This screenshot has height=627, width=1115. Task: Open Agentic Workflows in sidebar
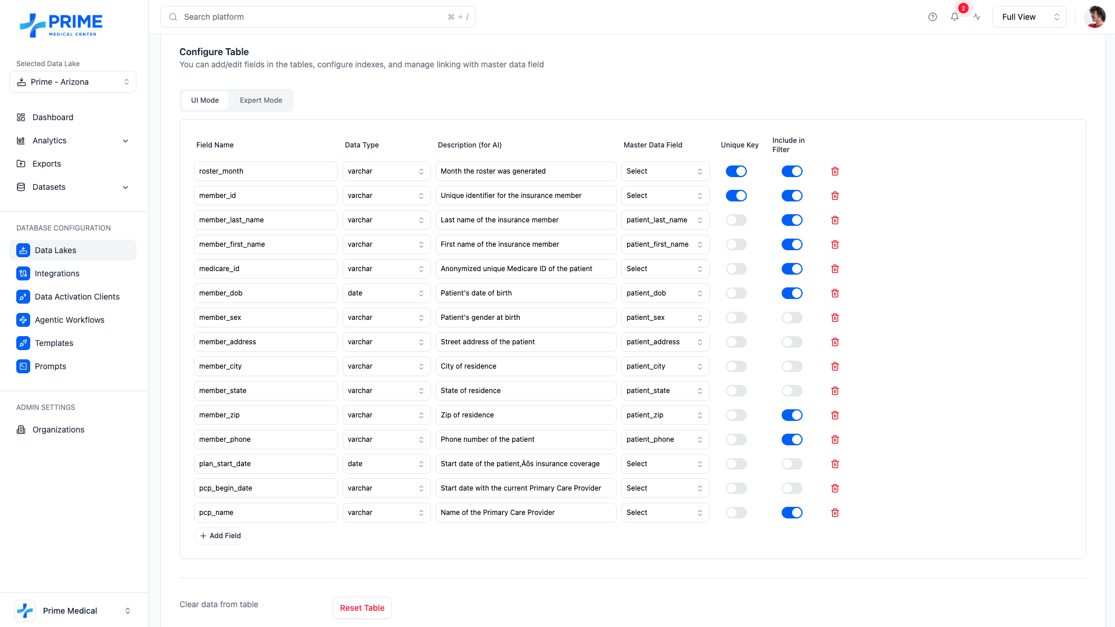tap(69, 320)
